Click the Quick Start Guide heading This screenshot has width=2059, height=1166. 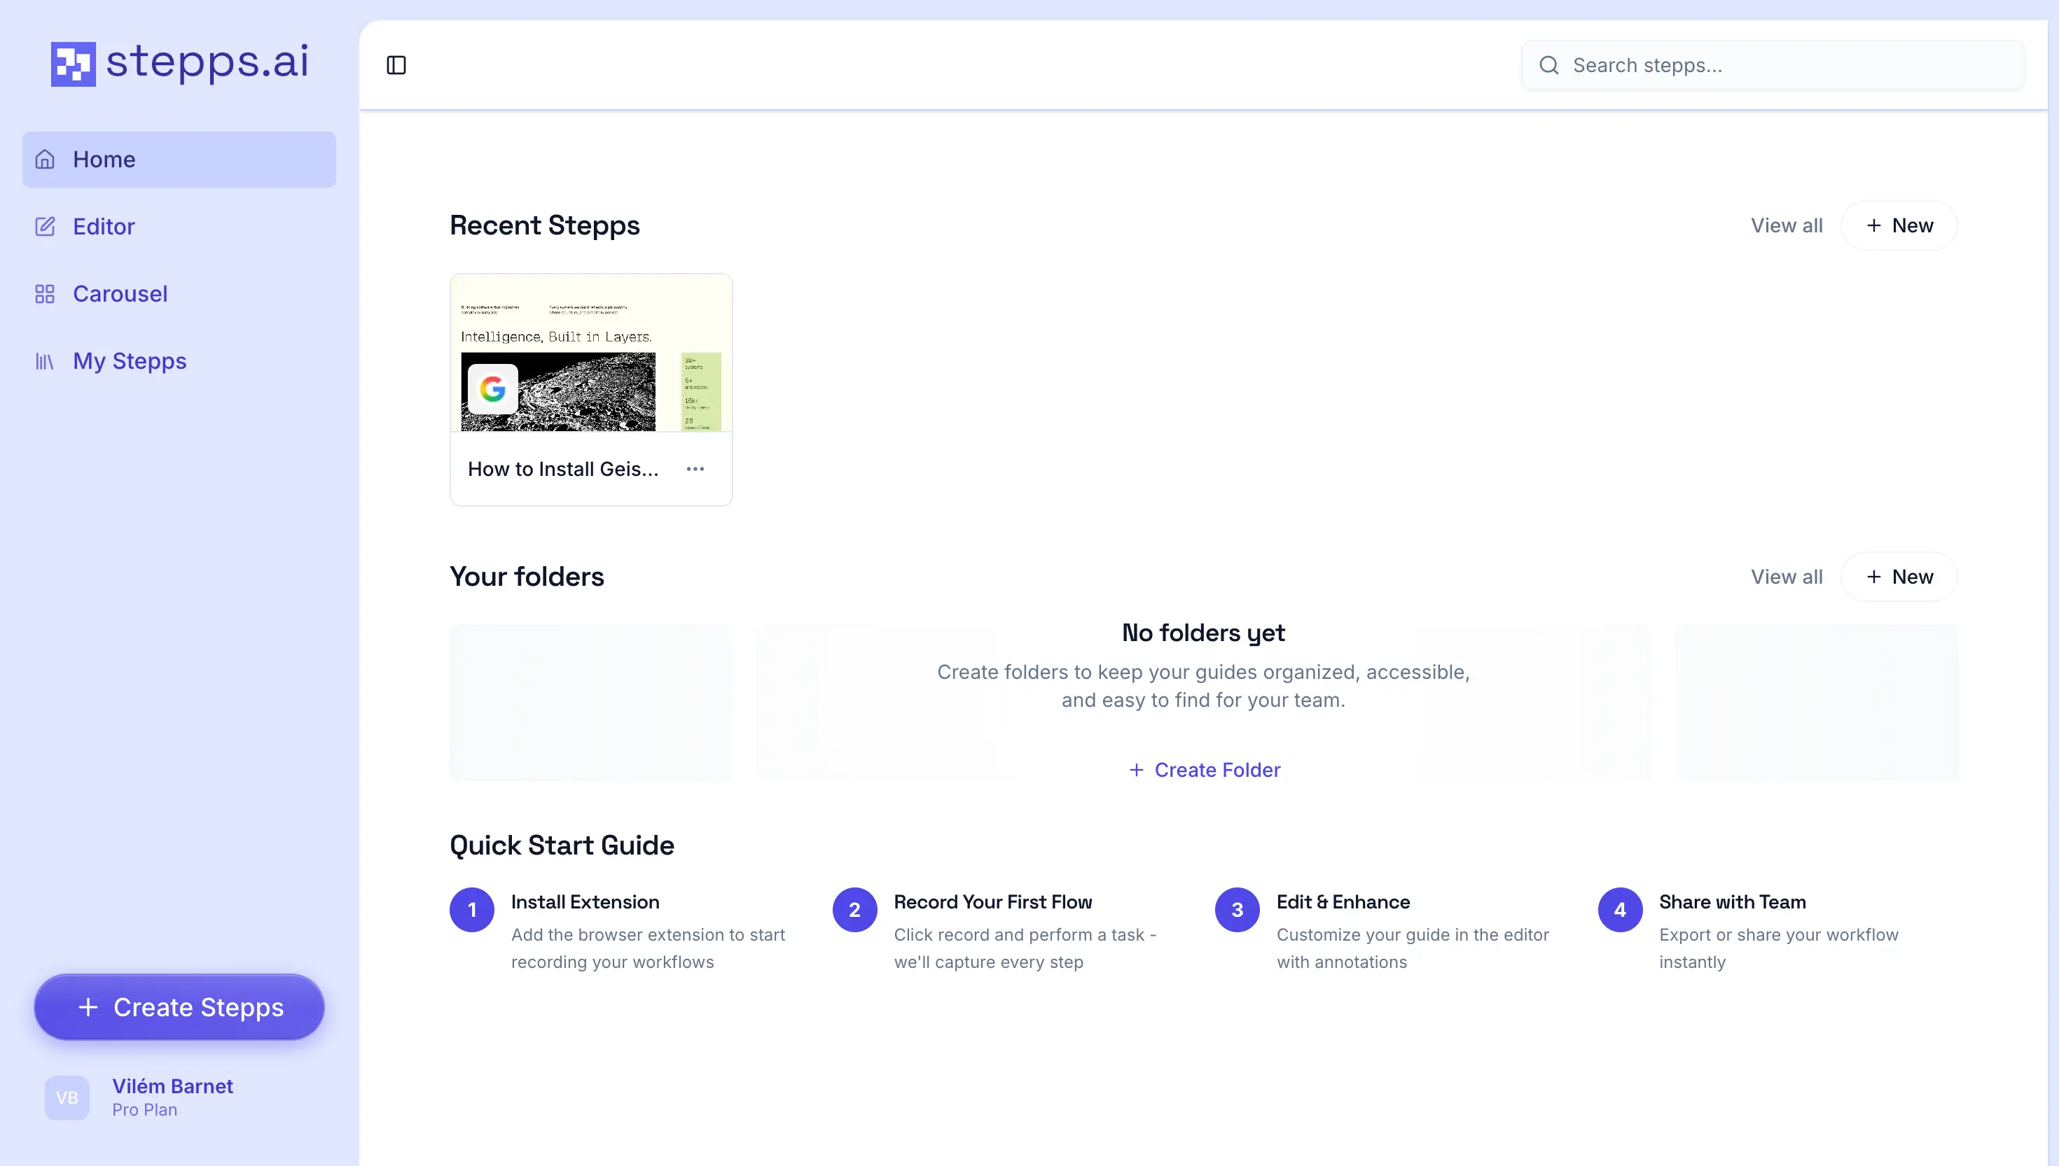coord(562,845)
